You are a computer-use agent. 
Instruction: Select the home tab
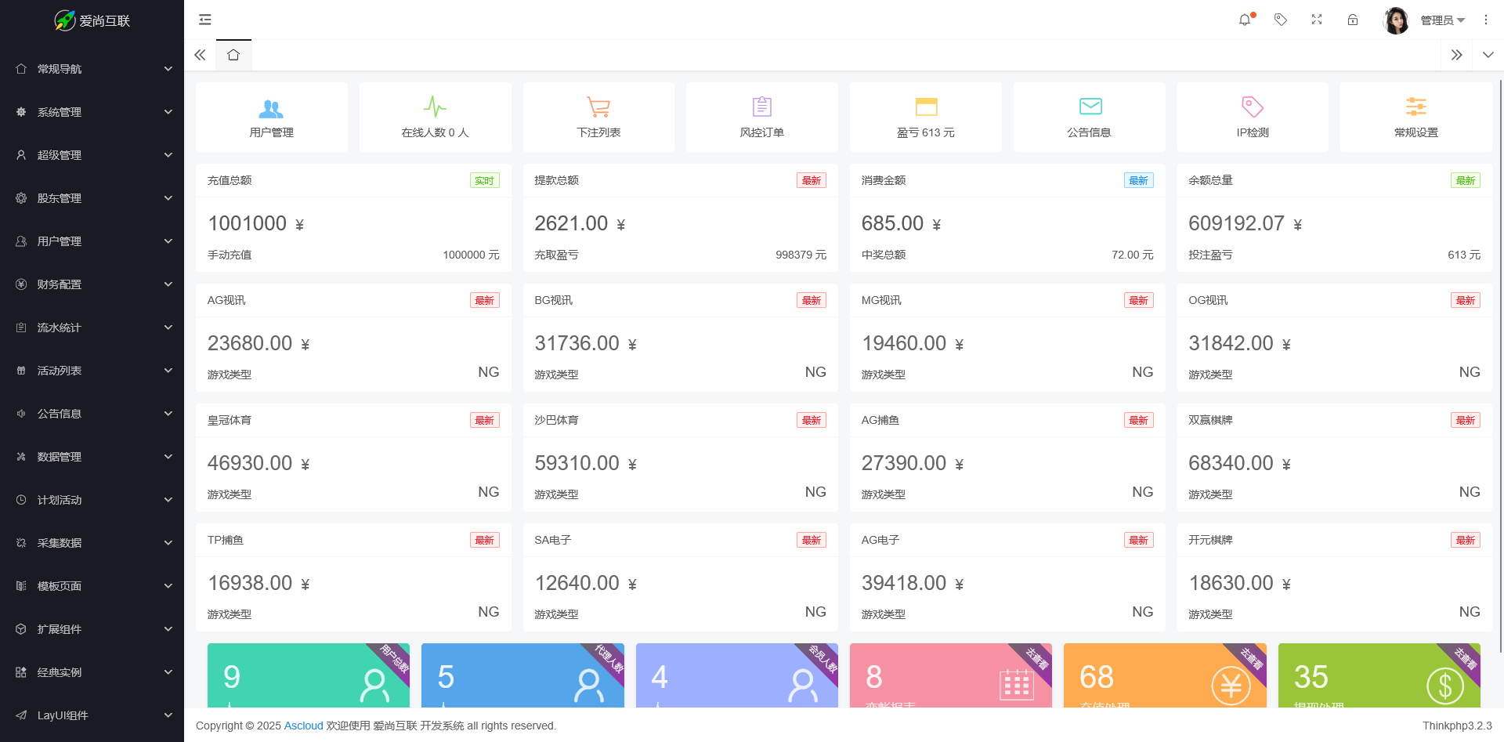pos(233,55)
